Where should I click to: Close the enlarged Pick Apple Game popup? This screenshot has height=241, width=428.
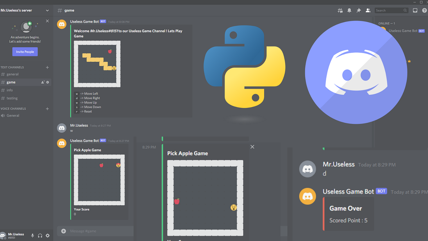click(252, 147)
